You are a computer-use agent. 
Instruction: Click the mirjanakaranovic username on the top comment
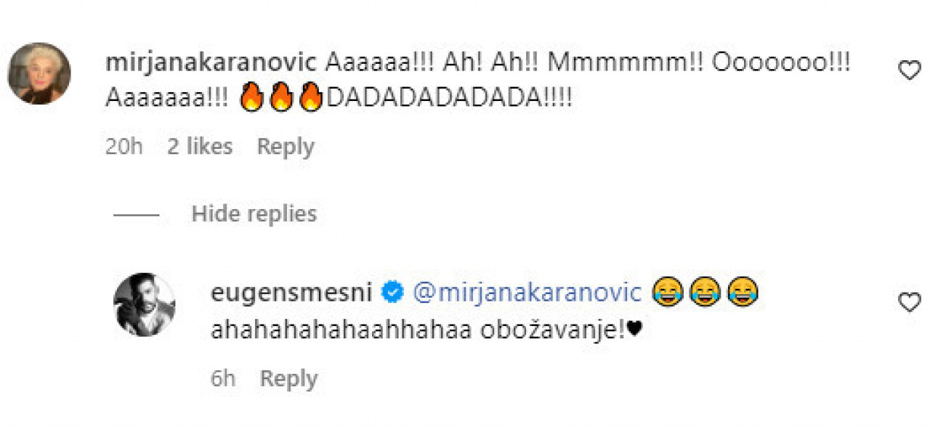[211, 63]
